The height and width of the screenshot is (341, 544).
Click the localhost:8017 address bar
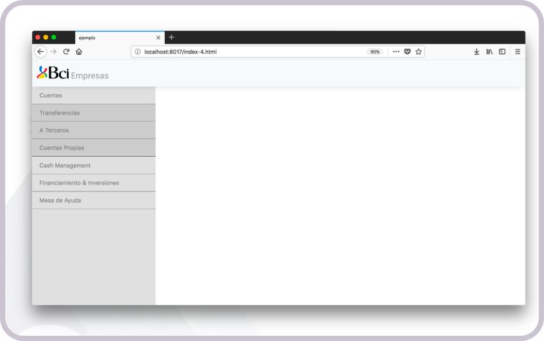pos(248,52)
